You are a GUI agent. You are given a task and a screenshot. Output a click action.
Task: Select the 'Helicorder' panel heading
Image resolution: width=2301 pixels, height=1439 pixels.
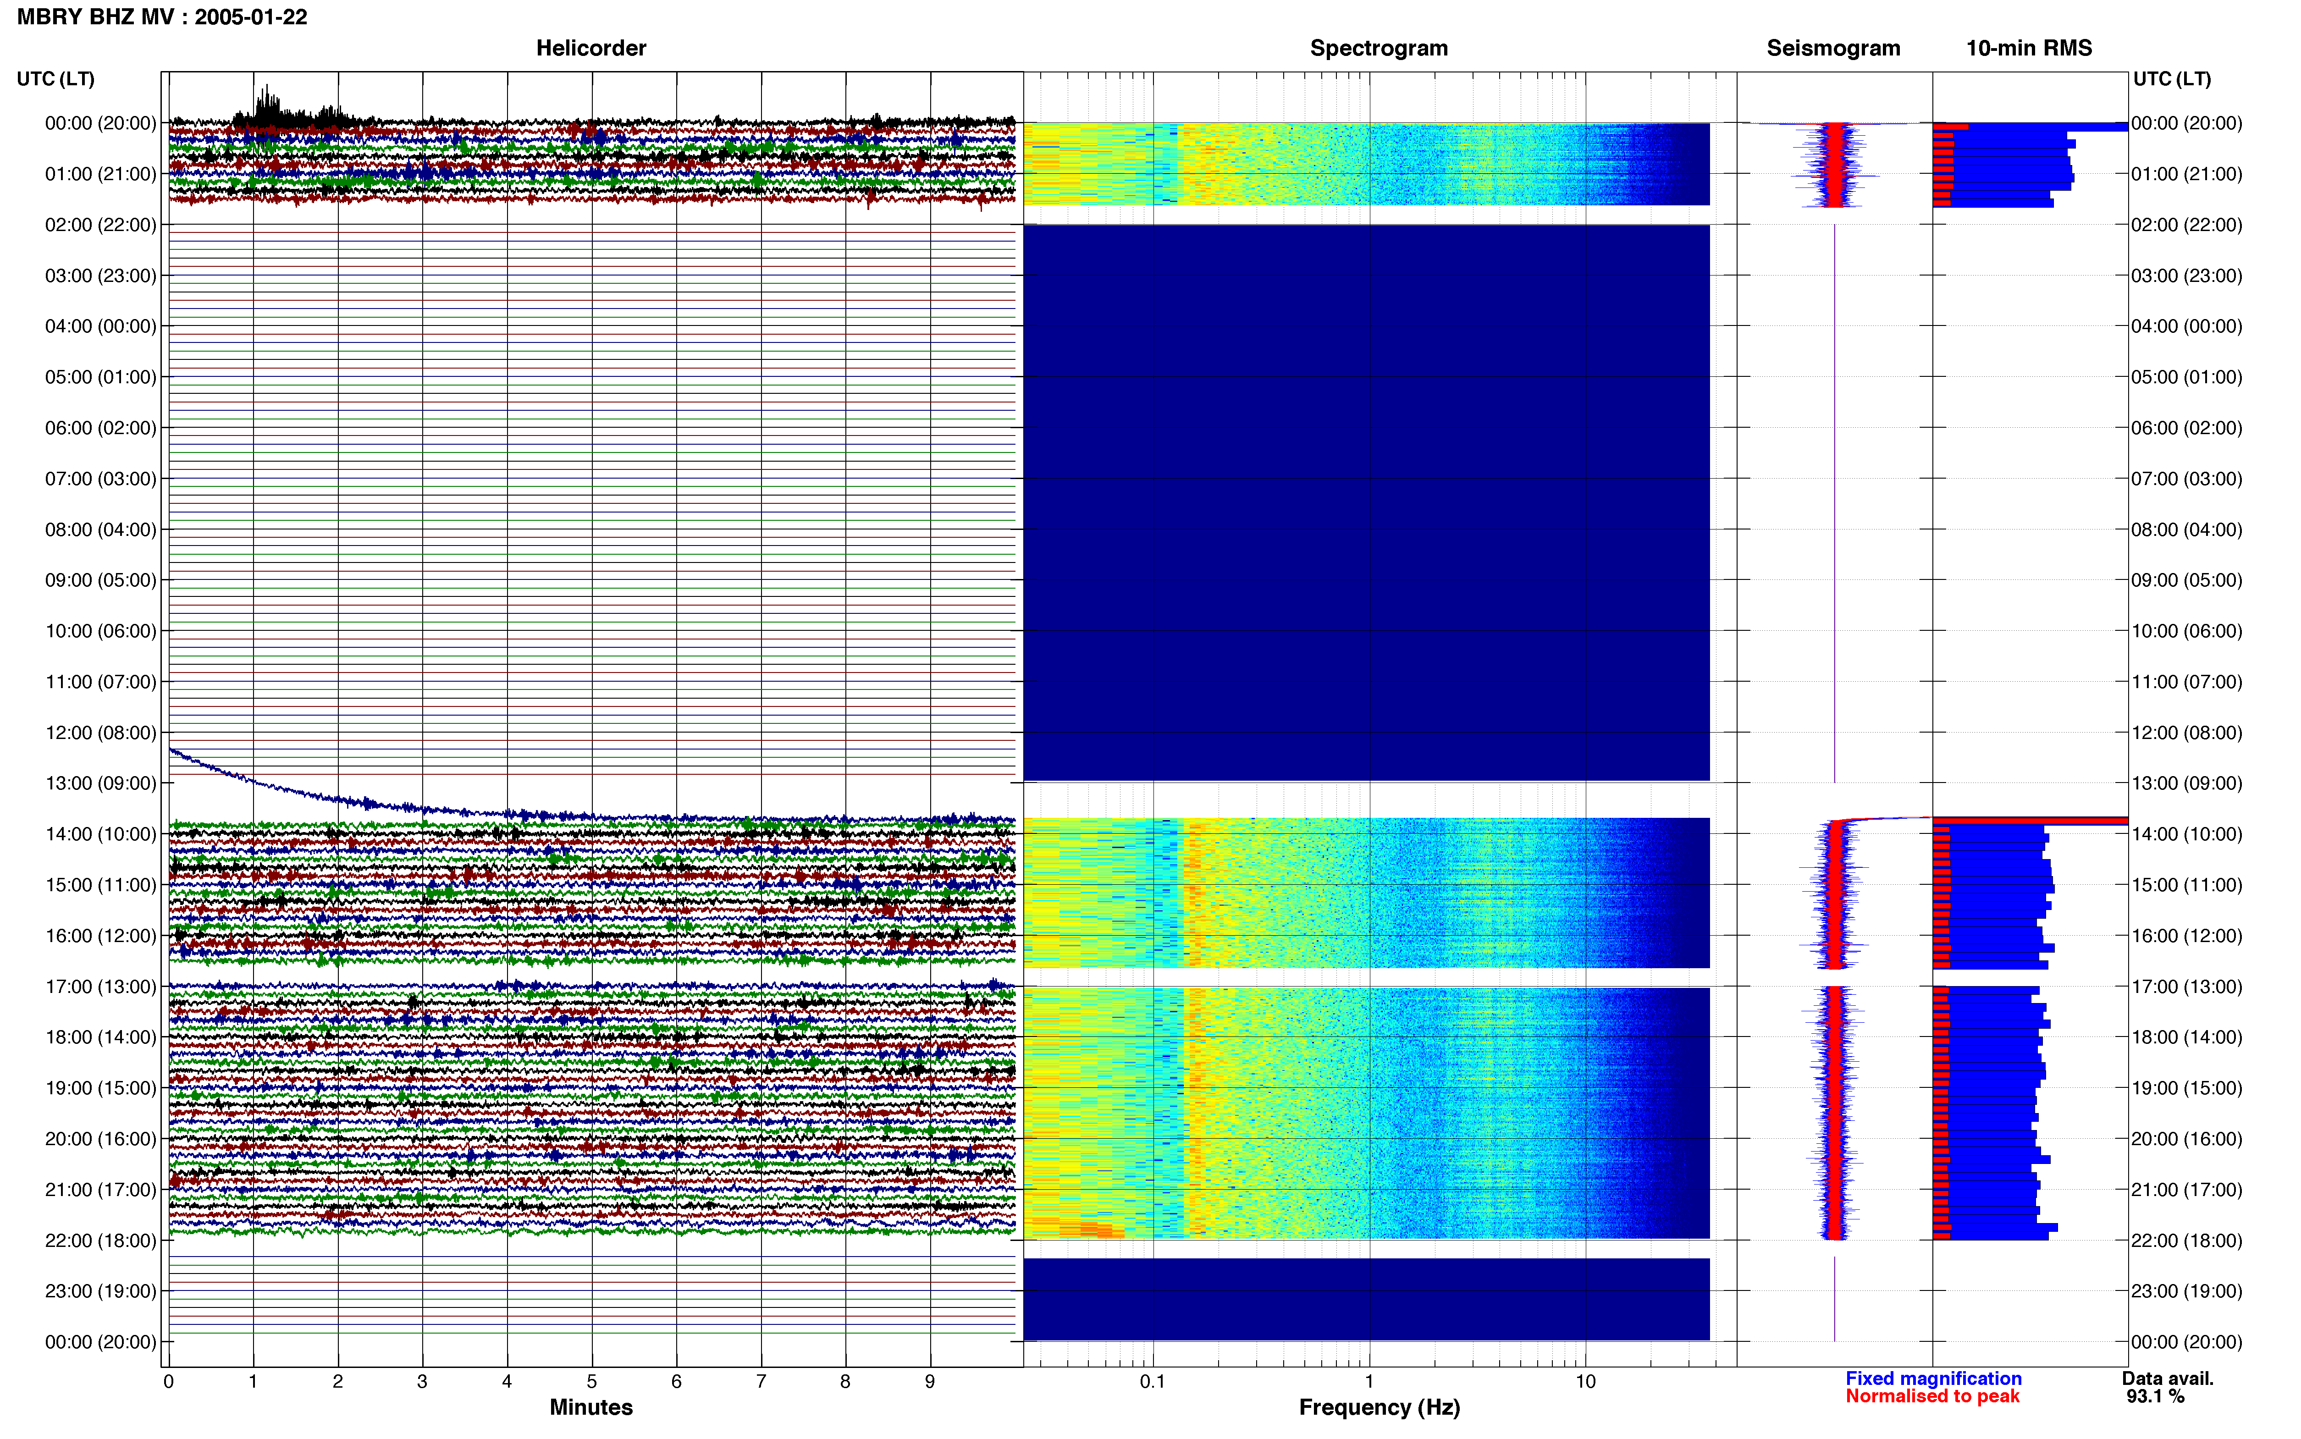click(x=591, y=48)
